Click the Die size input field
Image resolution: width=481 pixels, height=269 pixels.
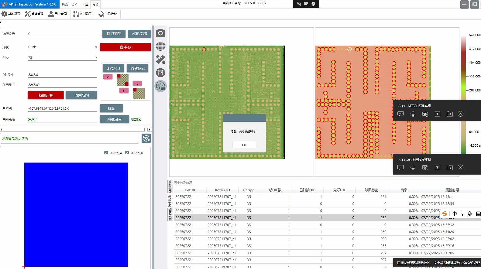pyautogui.click(x=63, y=75)
